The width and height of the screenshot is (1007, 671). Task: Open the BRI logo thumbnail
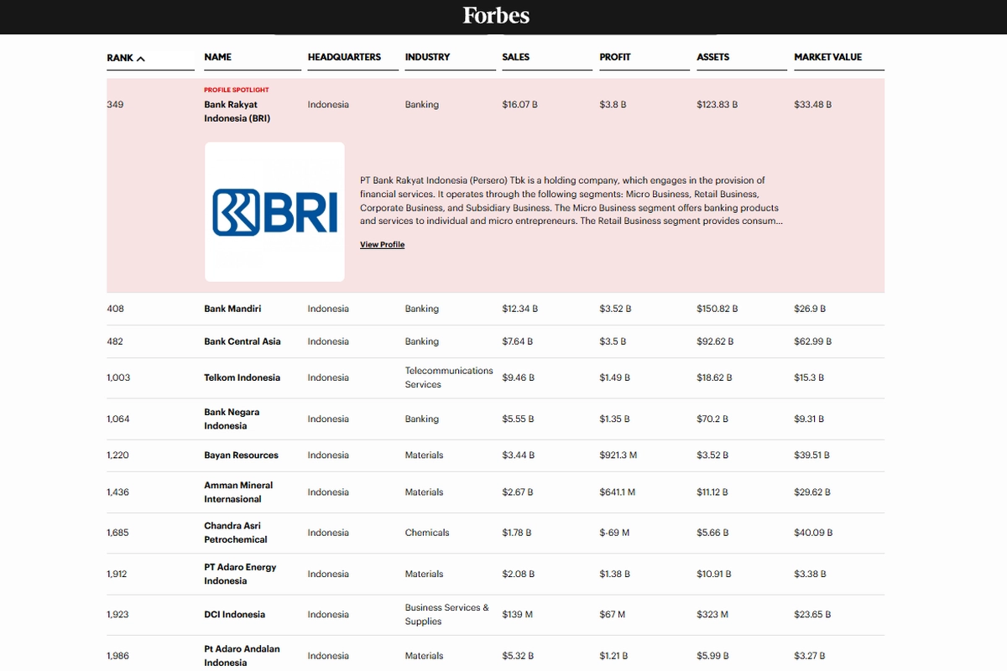(x=274, y=211)
